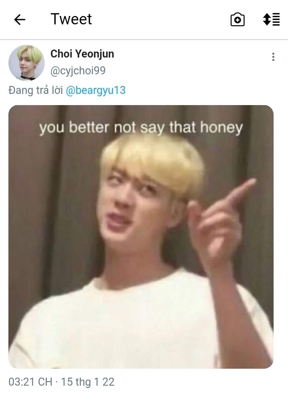This screenshot has width=288, height=396.
Task: Open the reply sort order icon
Action: pos(271,19)
